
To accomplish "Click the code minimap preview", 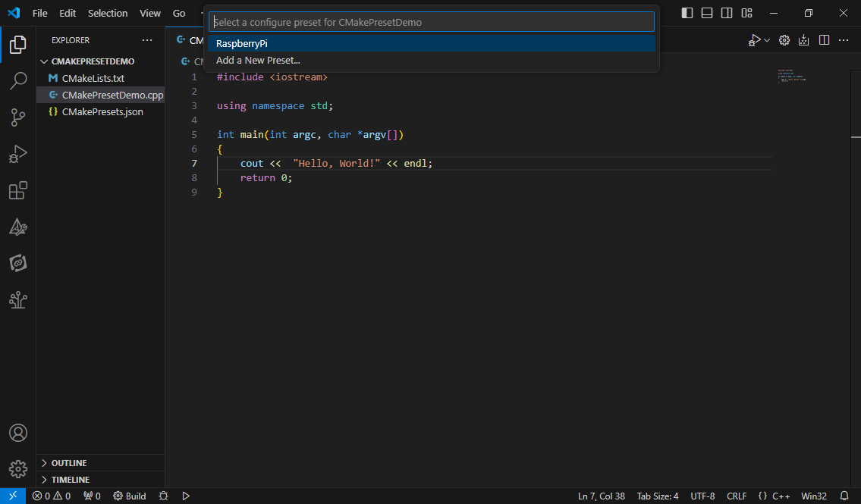I will click(x=793, y=76).
